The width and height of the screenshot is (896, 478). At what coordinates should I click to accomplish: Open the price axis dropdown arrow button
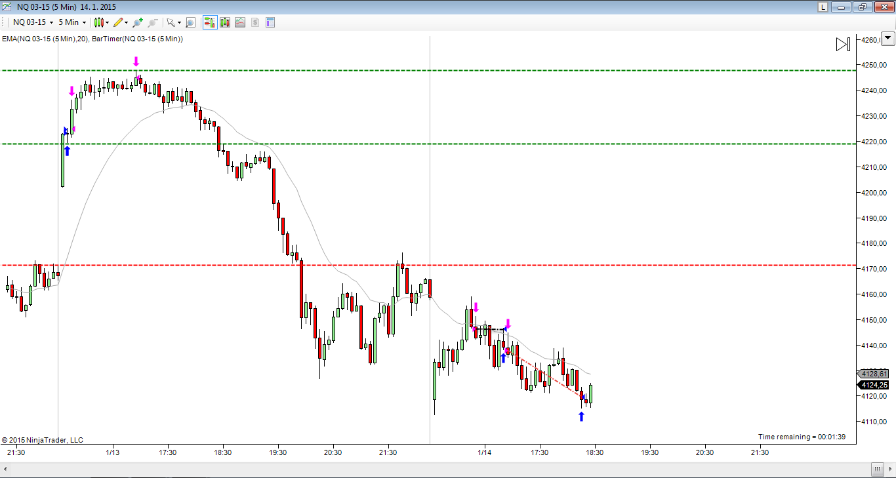click(x=887, y=38)
